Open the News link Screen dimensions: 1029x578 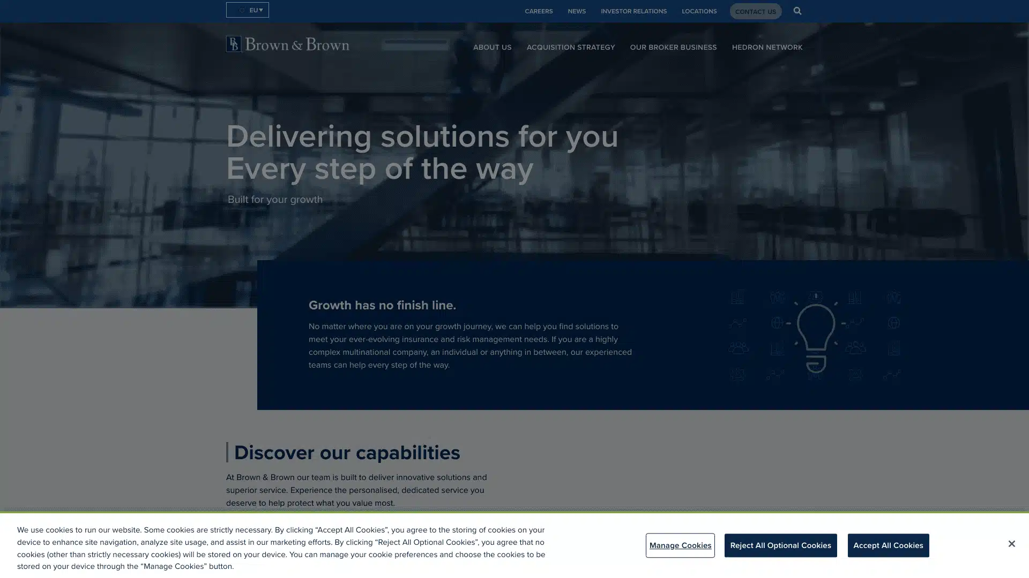tap(576, 11)
